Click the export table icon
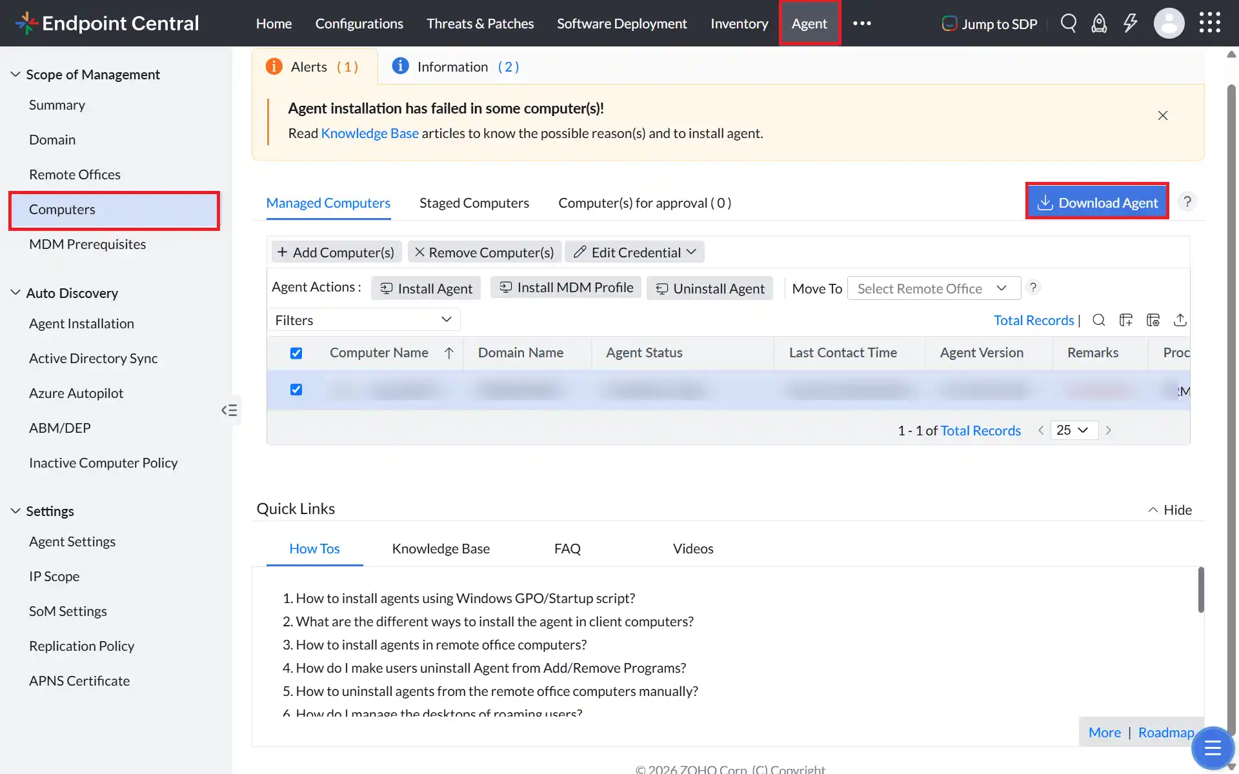Viewport: 1239px width, 774px height. point(1180,320)
